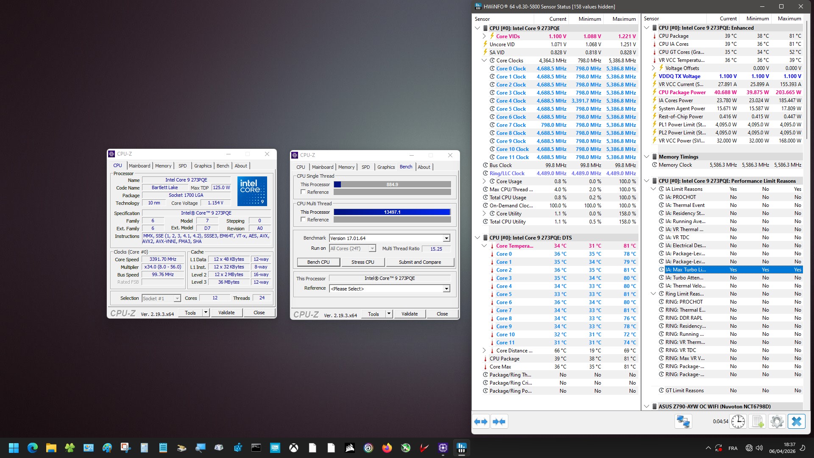Switch to the Mainboard tab in left CPU-Z
The width and height of the screenshot is (814, 458).
coord(139,166)
